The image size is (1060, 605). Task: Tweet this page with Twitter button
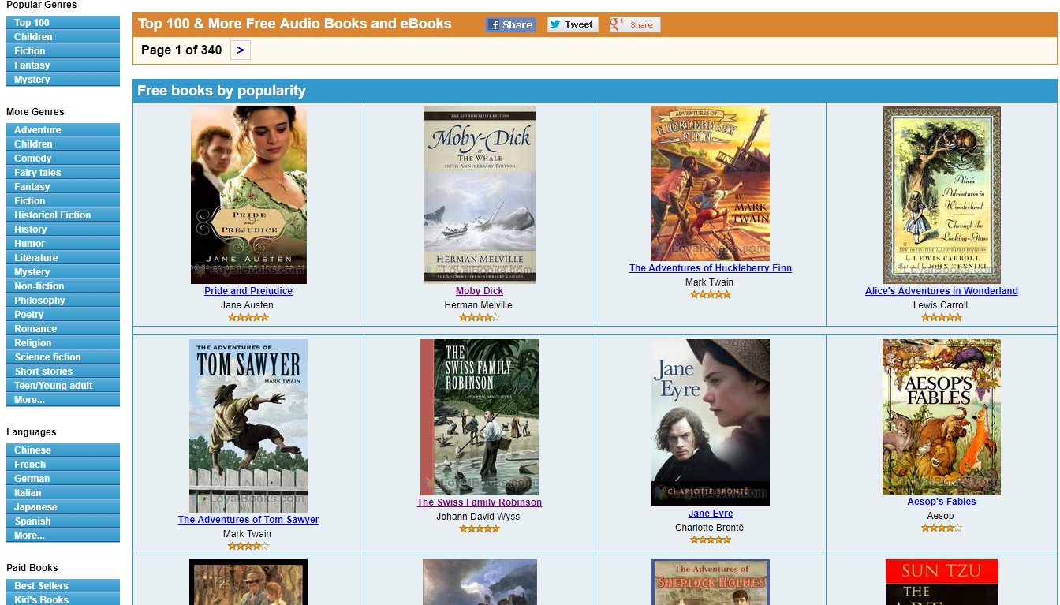tap(573, 24)
